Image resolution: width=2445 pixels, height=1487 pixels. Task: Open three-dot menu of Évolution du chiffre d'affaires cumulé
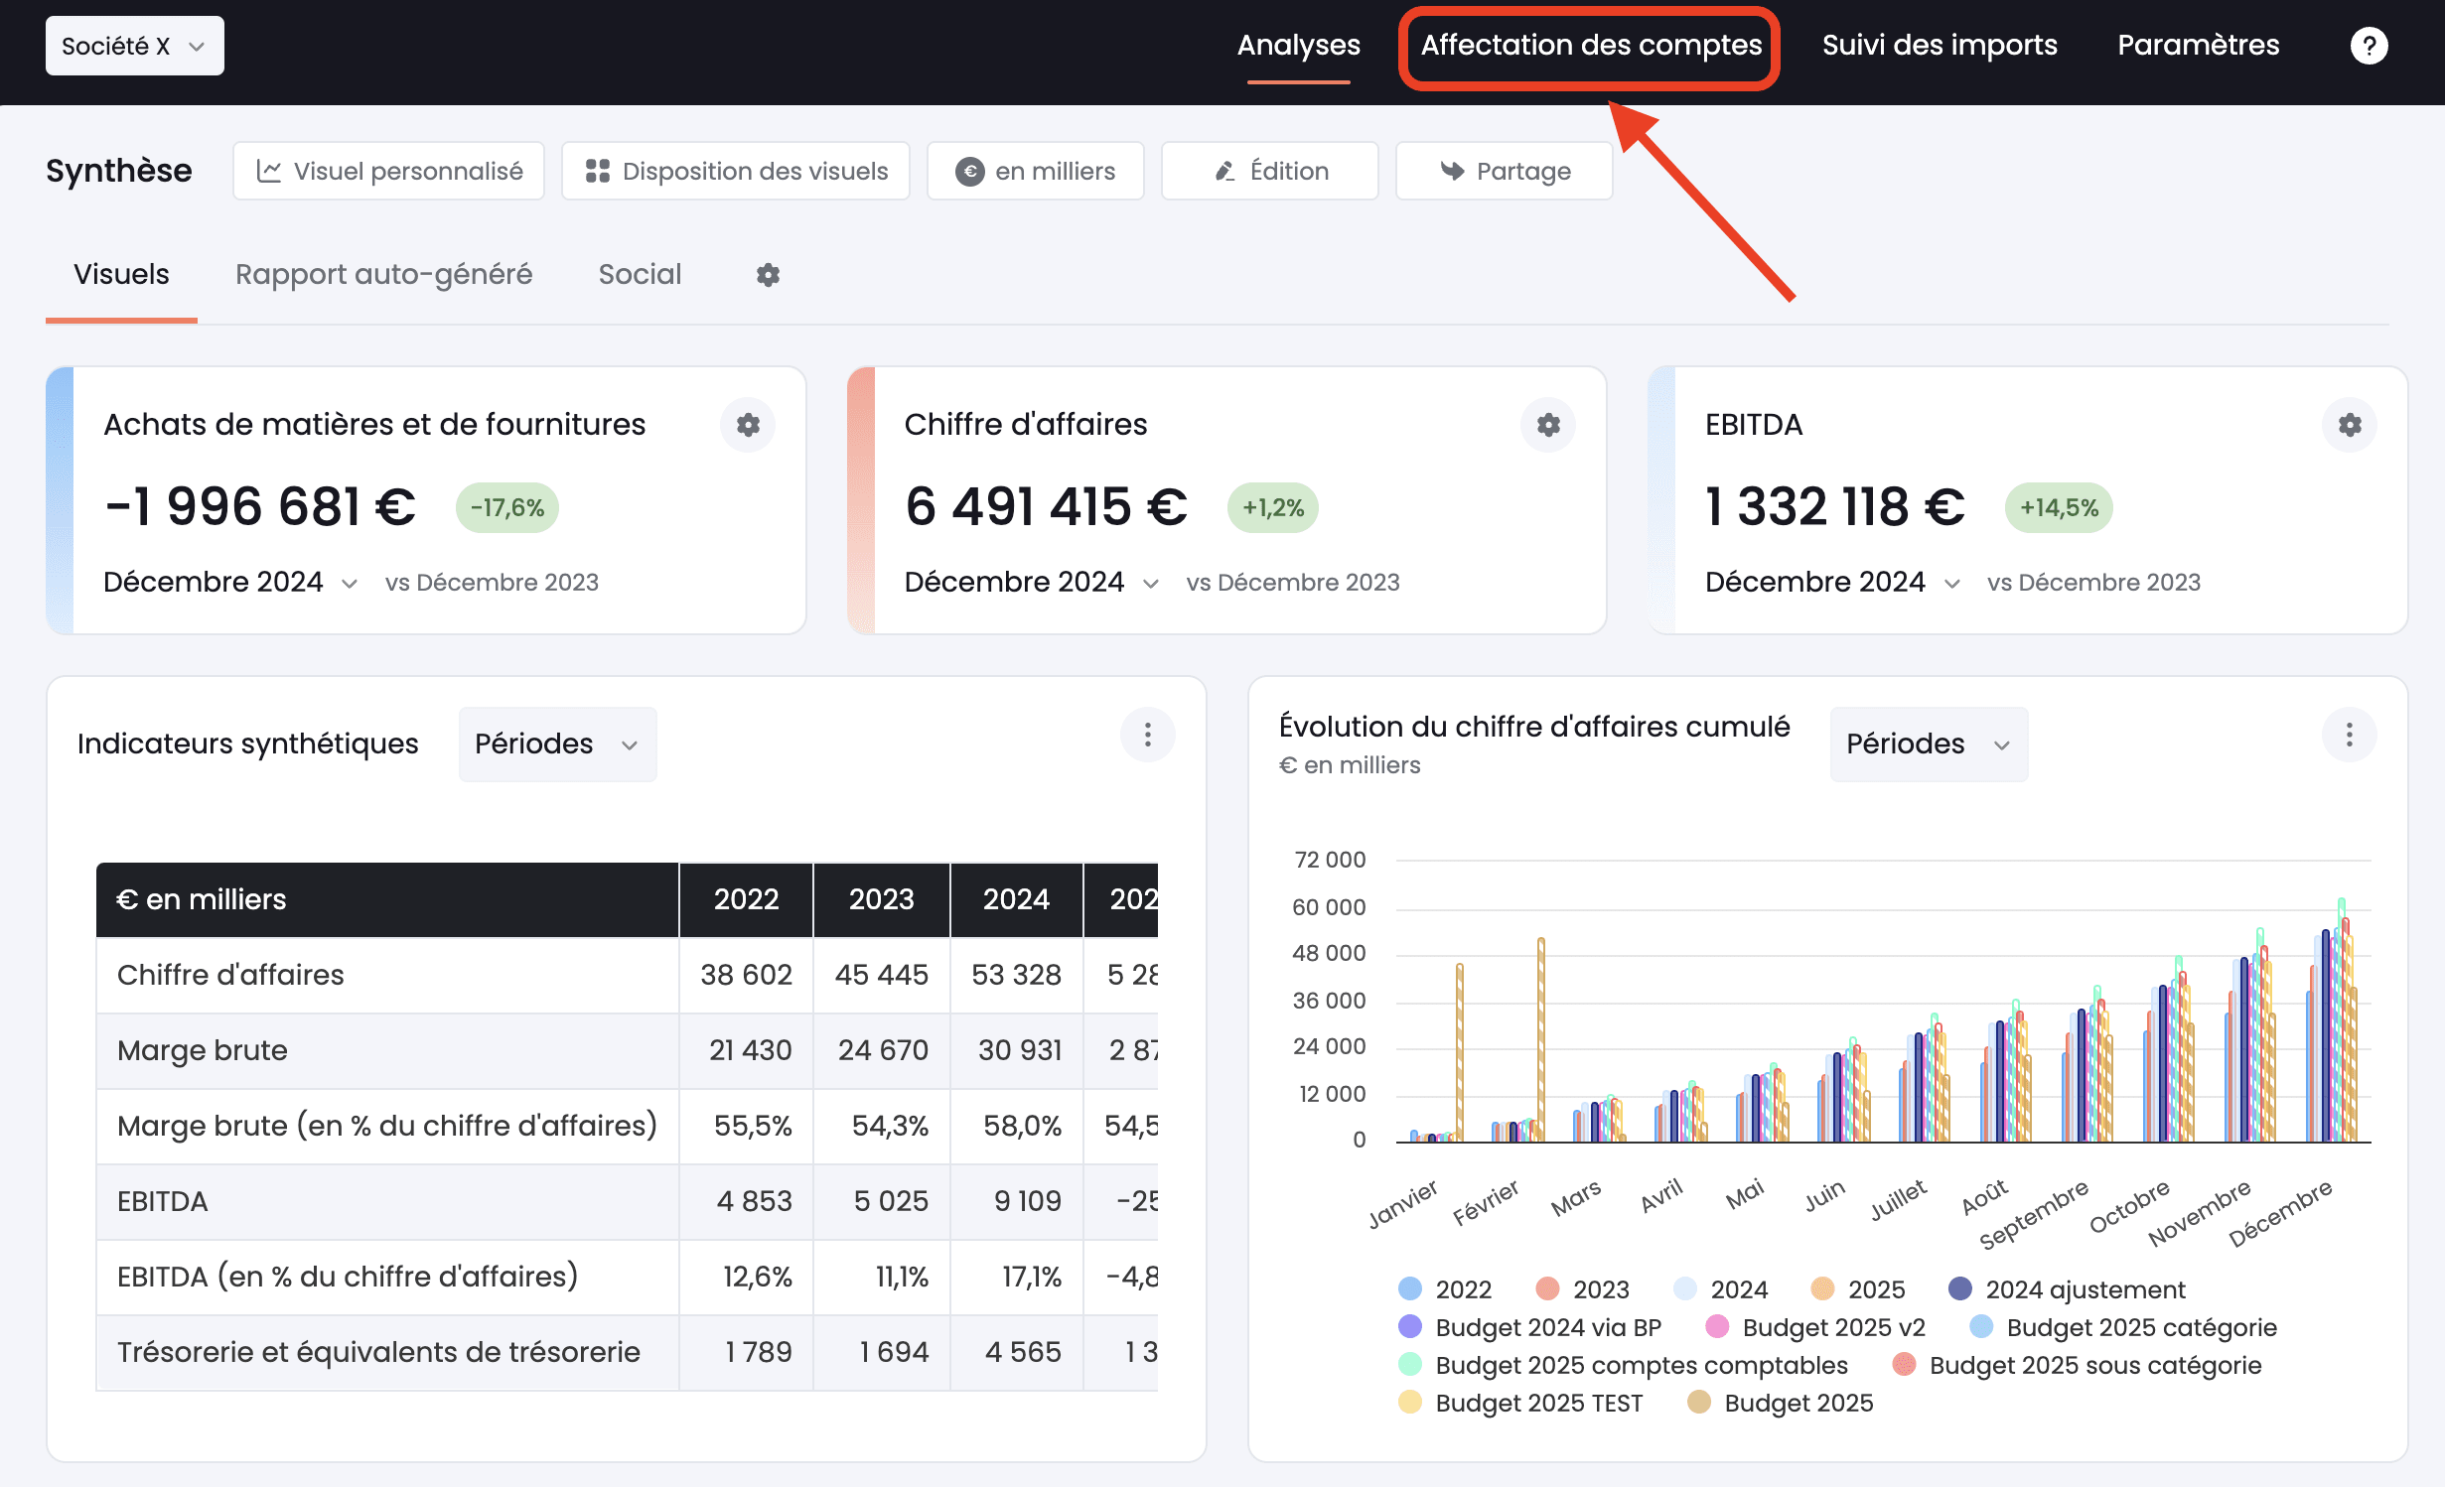(2350, 735)
